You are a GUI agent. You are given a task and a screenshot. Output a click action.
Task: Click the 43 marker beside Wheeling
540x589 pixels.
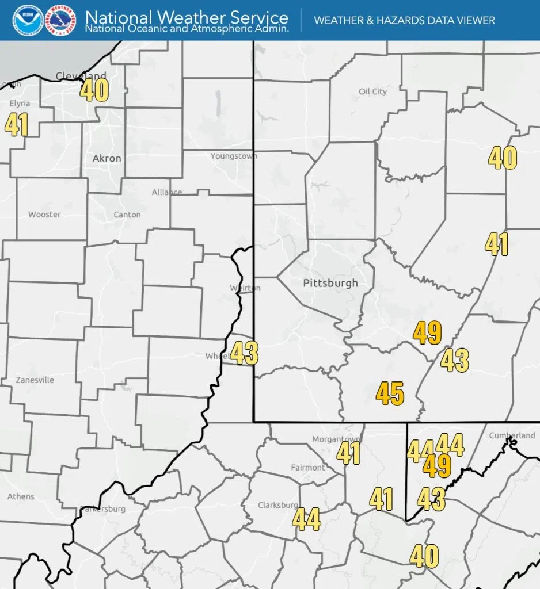click(244, 353)
